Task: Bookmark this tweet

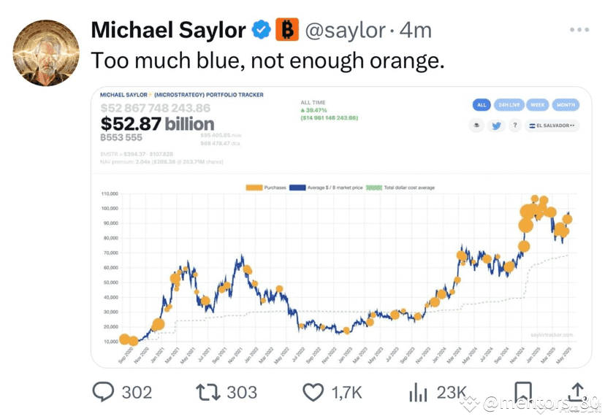Action: pos(523,393)
